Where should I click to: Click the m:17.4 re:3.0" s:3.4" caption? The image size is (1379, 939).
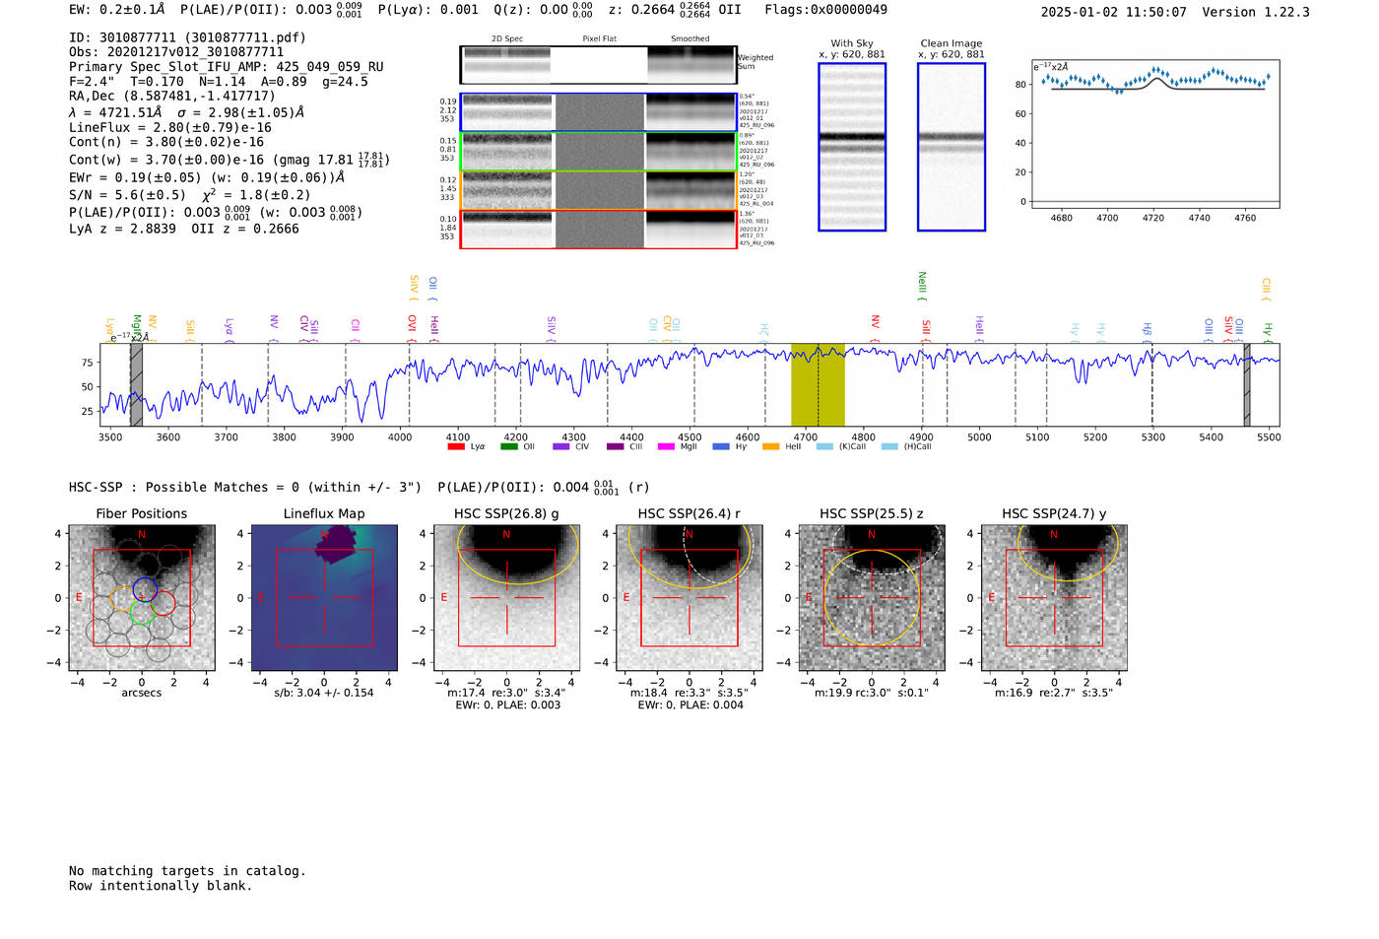click(x=506, y=693)
